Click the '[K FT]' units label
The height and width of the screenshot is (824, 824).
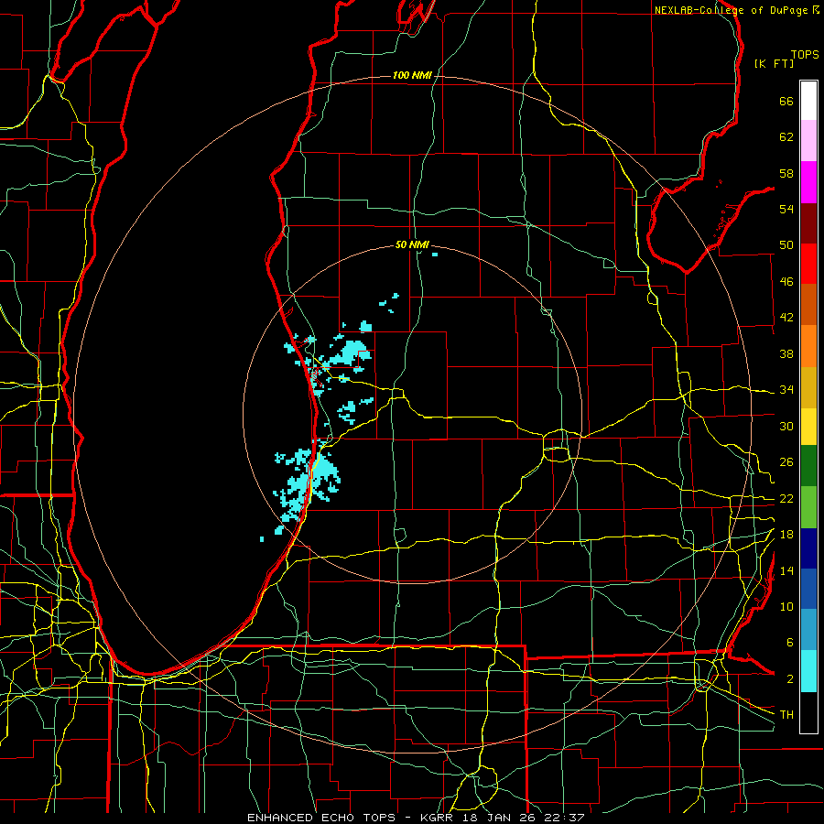774,64
